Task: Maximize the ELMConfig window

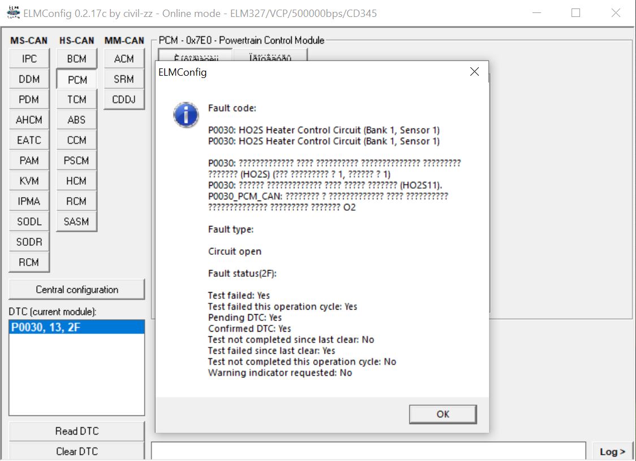Action: coord(576,12)
